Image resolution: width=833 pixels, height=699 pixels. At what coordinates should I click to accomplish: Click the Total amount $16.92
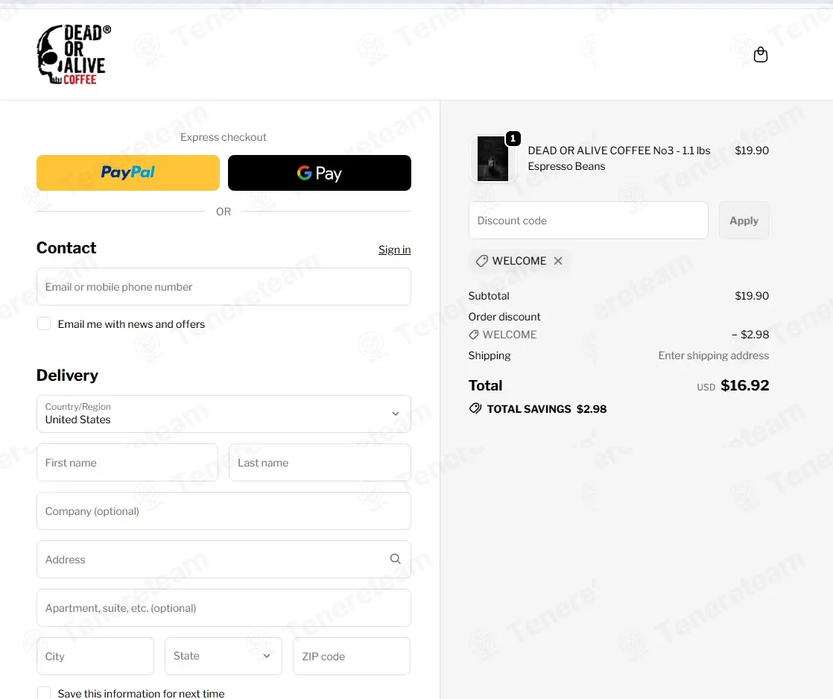click(744, 385)
